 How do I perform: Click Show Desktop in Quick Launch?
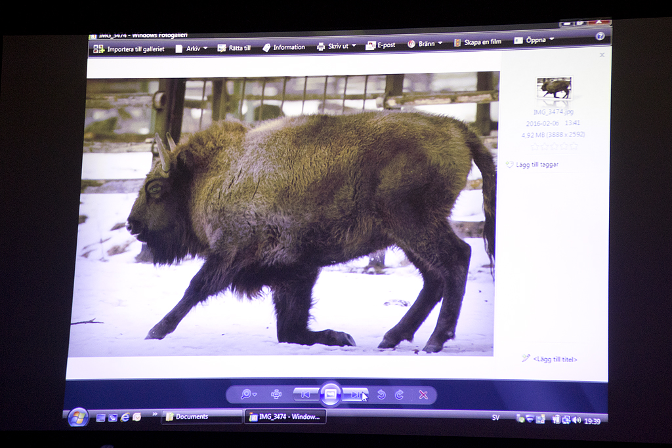tap(100, 418)
